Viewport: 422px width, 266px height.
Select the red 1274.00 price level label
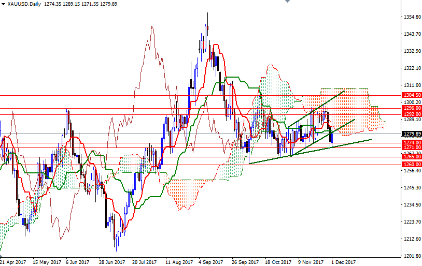411,142
